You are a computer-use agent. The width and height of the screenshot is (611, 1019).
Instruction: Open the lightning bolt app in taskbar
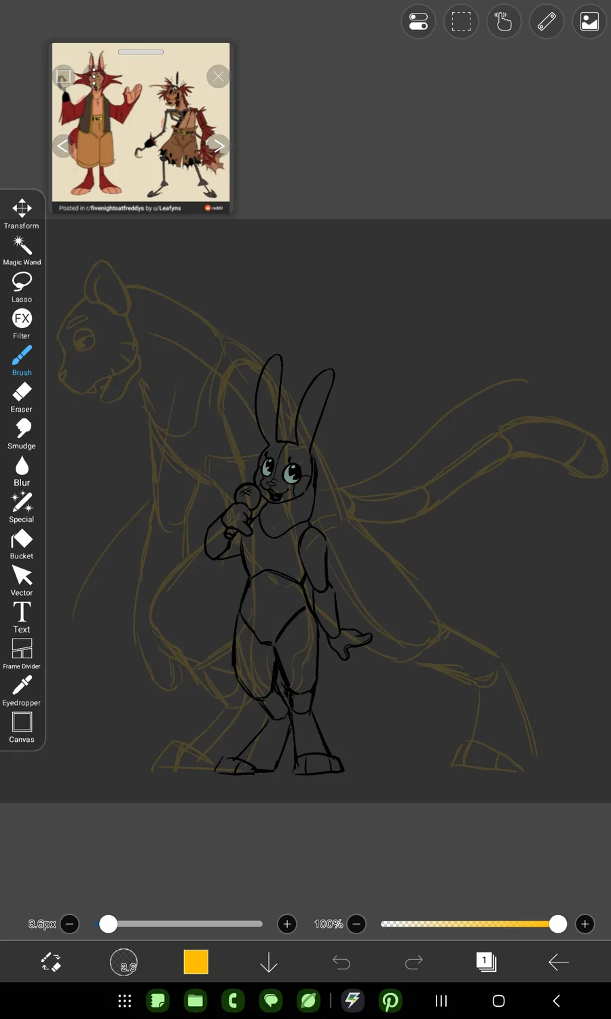[353, 1001]
